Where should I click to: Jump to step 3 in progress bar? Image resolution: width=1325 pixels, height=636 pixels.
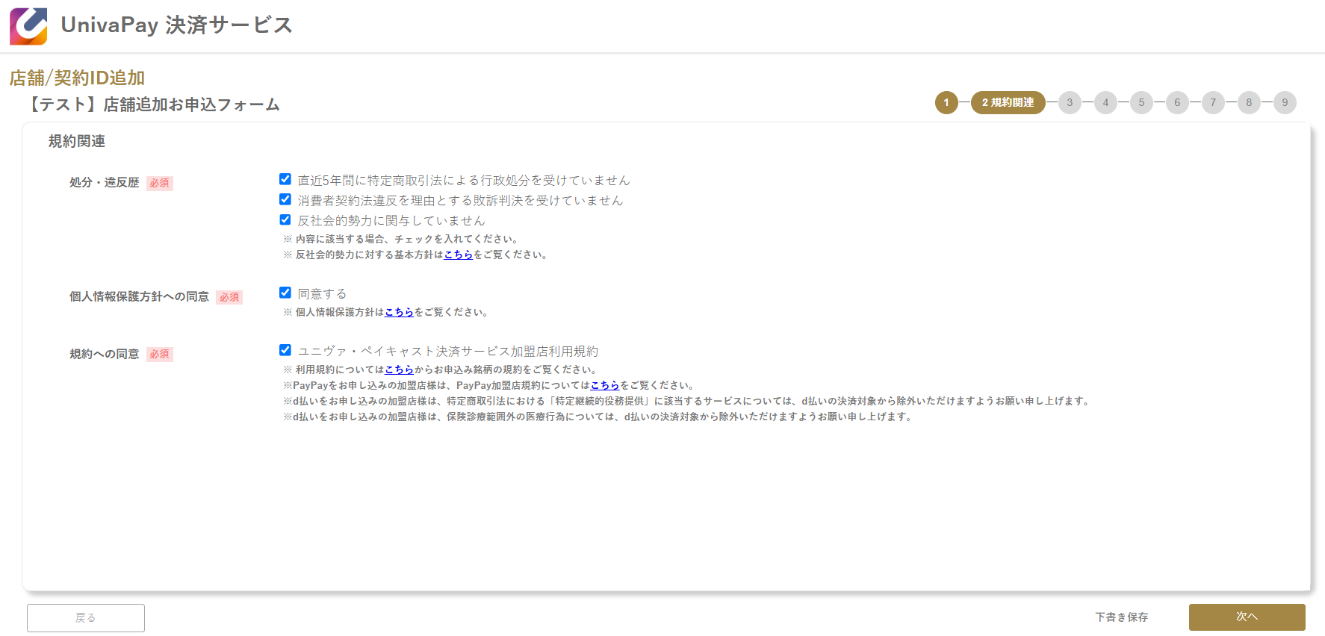(x=1070, y=102)
